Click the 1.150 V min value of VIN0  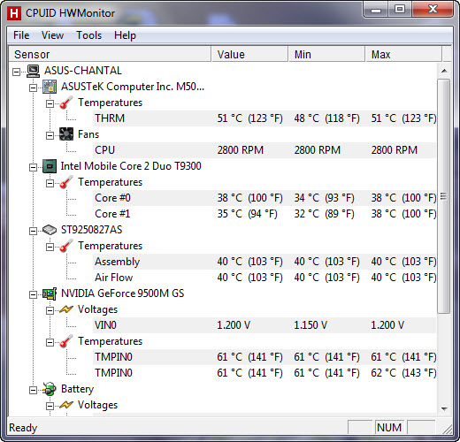[310, 325]
